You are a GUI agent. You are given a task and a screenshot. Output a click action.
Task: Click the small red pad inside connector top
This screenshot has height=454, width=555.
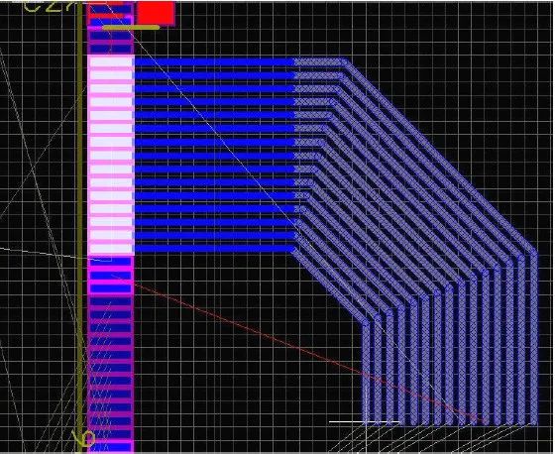tap(106, 16)
